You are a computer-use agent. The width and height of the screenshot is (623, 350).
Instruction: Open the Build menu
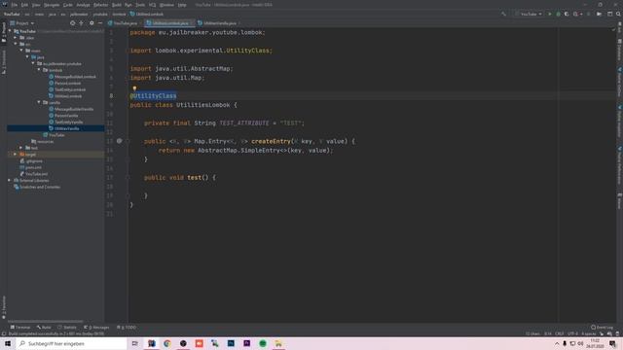(117, 5)
